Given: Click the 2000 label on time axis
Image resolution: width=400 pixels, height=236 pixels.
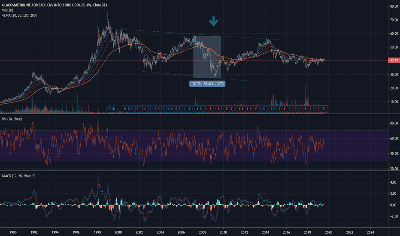Looking at the screenshot, I should [x=118, y=232].
